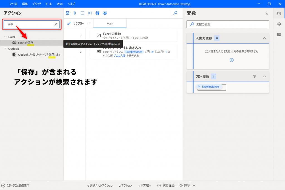
Task: Open the サブフロー dropdown
Action: [78, 23]
